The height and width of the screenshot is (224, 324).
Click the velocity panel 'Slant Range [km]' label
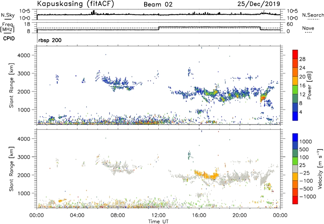[11, 169]
